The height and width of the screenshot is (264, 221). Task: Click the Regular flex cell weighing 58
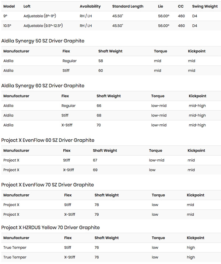pyautogui.click(x=69, y=61)
